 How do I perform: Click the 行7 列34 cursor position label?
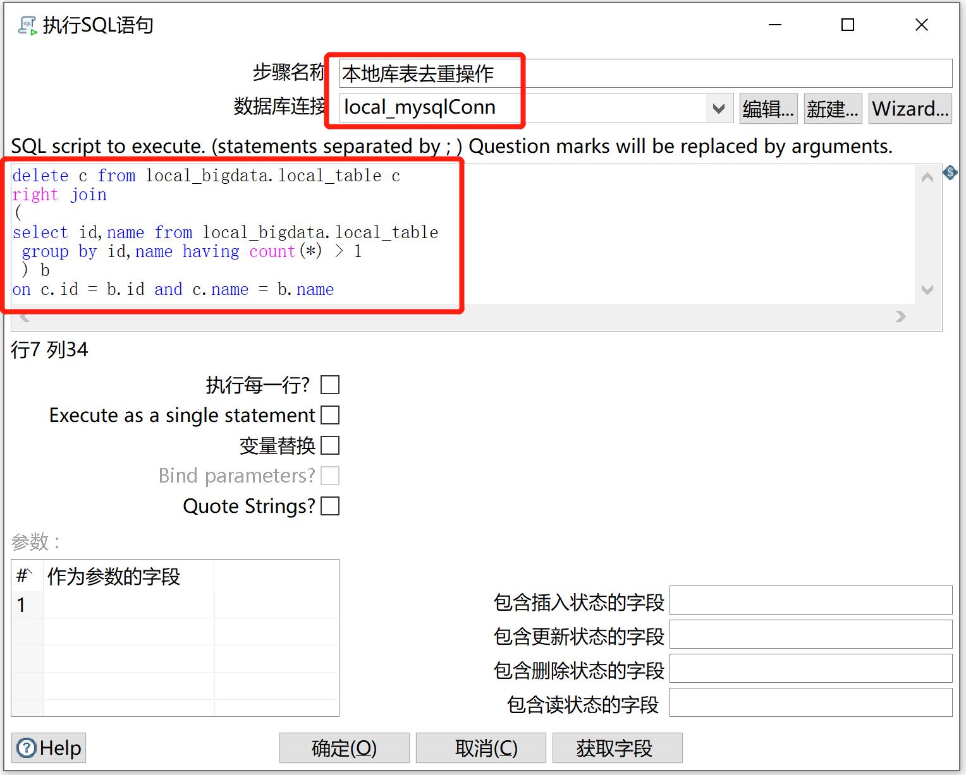[x=50, y=349]
